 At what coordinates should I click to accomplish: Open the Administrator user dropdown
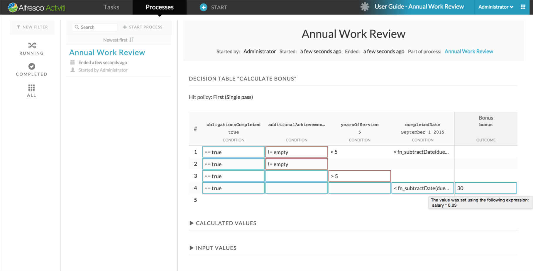(495, 7)
